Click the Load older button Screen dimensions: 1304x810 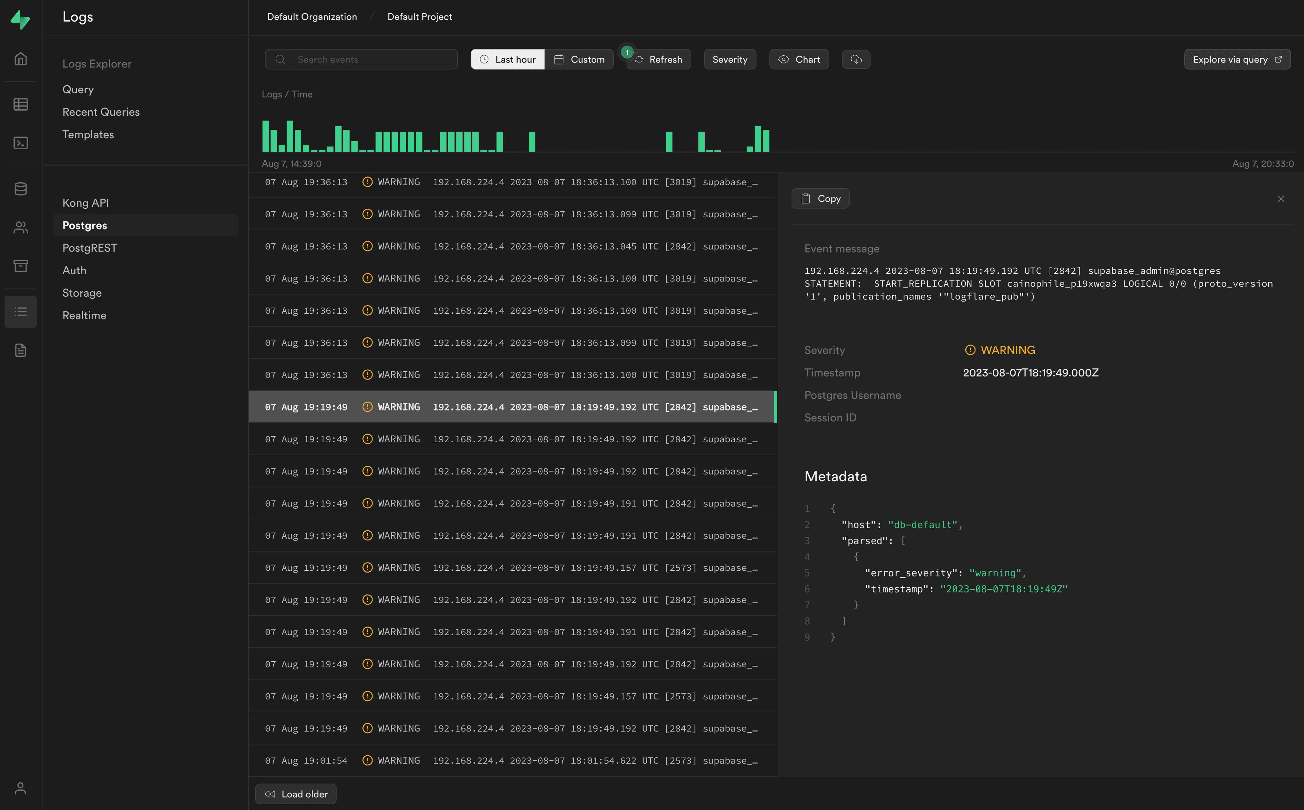(296, 794)
